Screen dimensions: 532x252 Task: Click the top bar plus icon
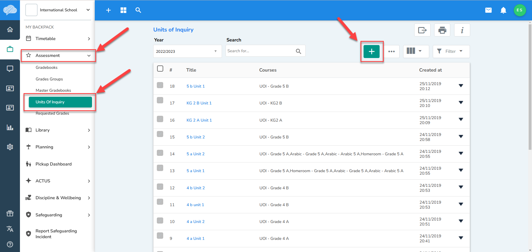pos(108,10)
